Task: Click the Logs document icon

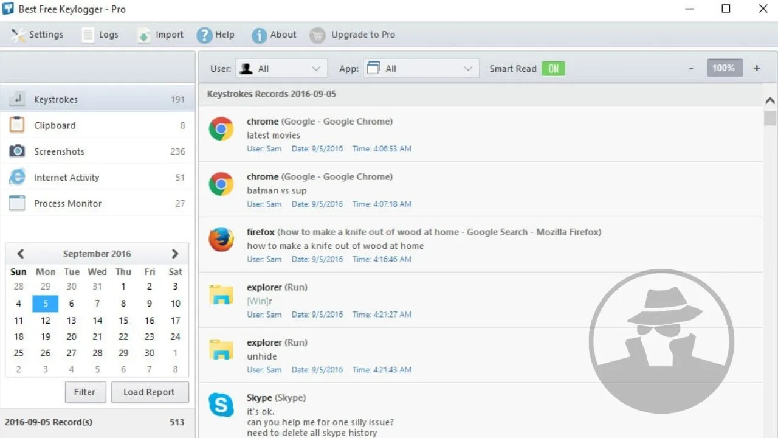Action: (88, 35)
